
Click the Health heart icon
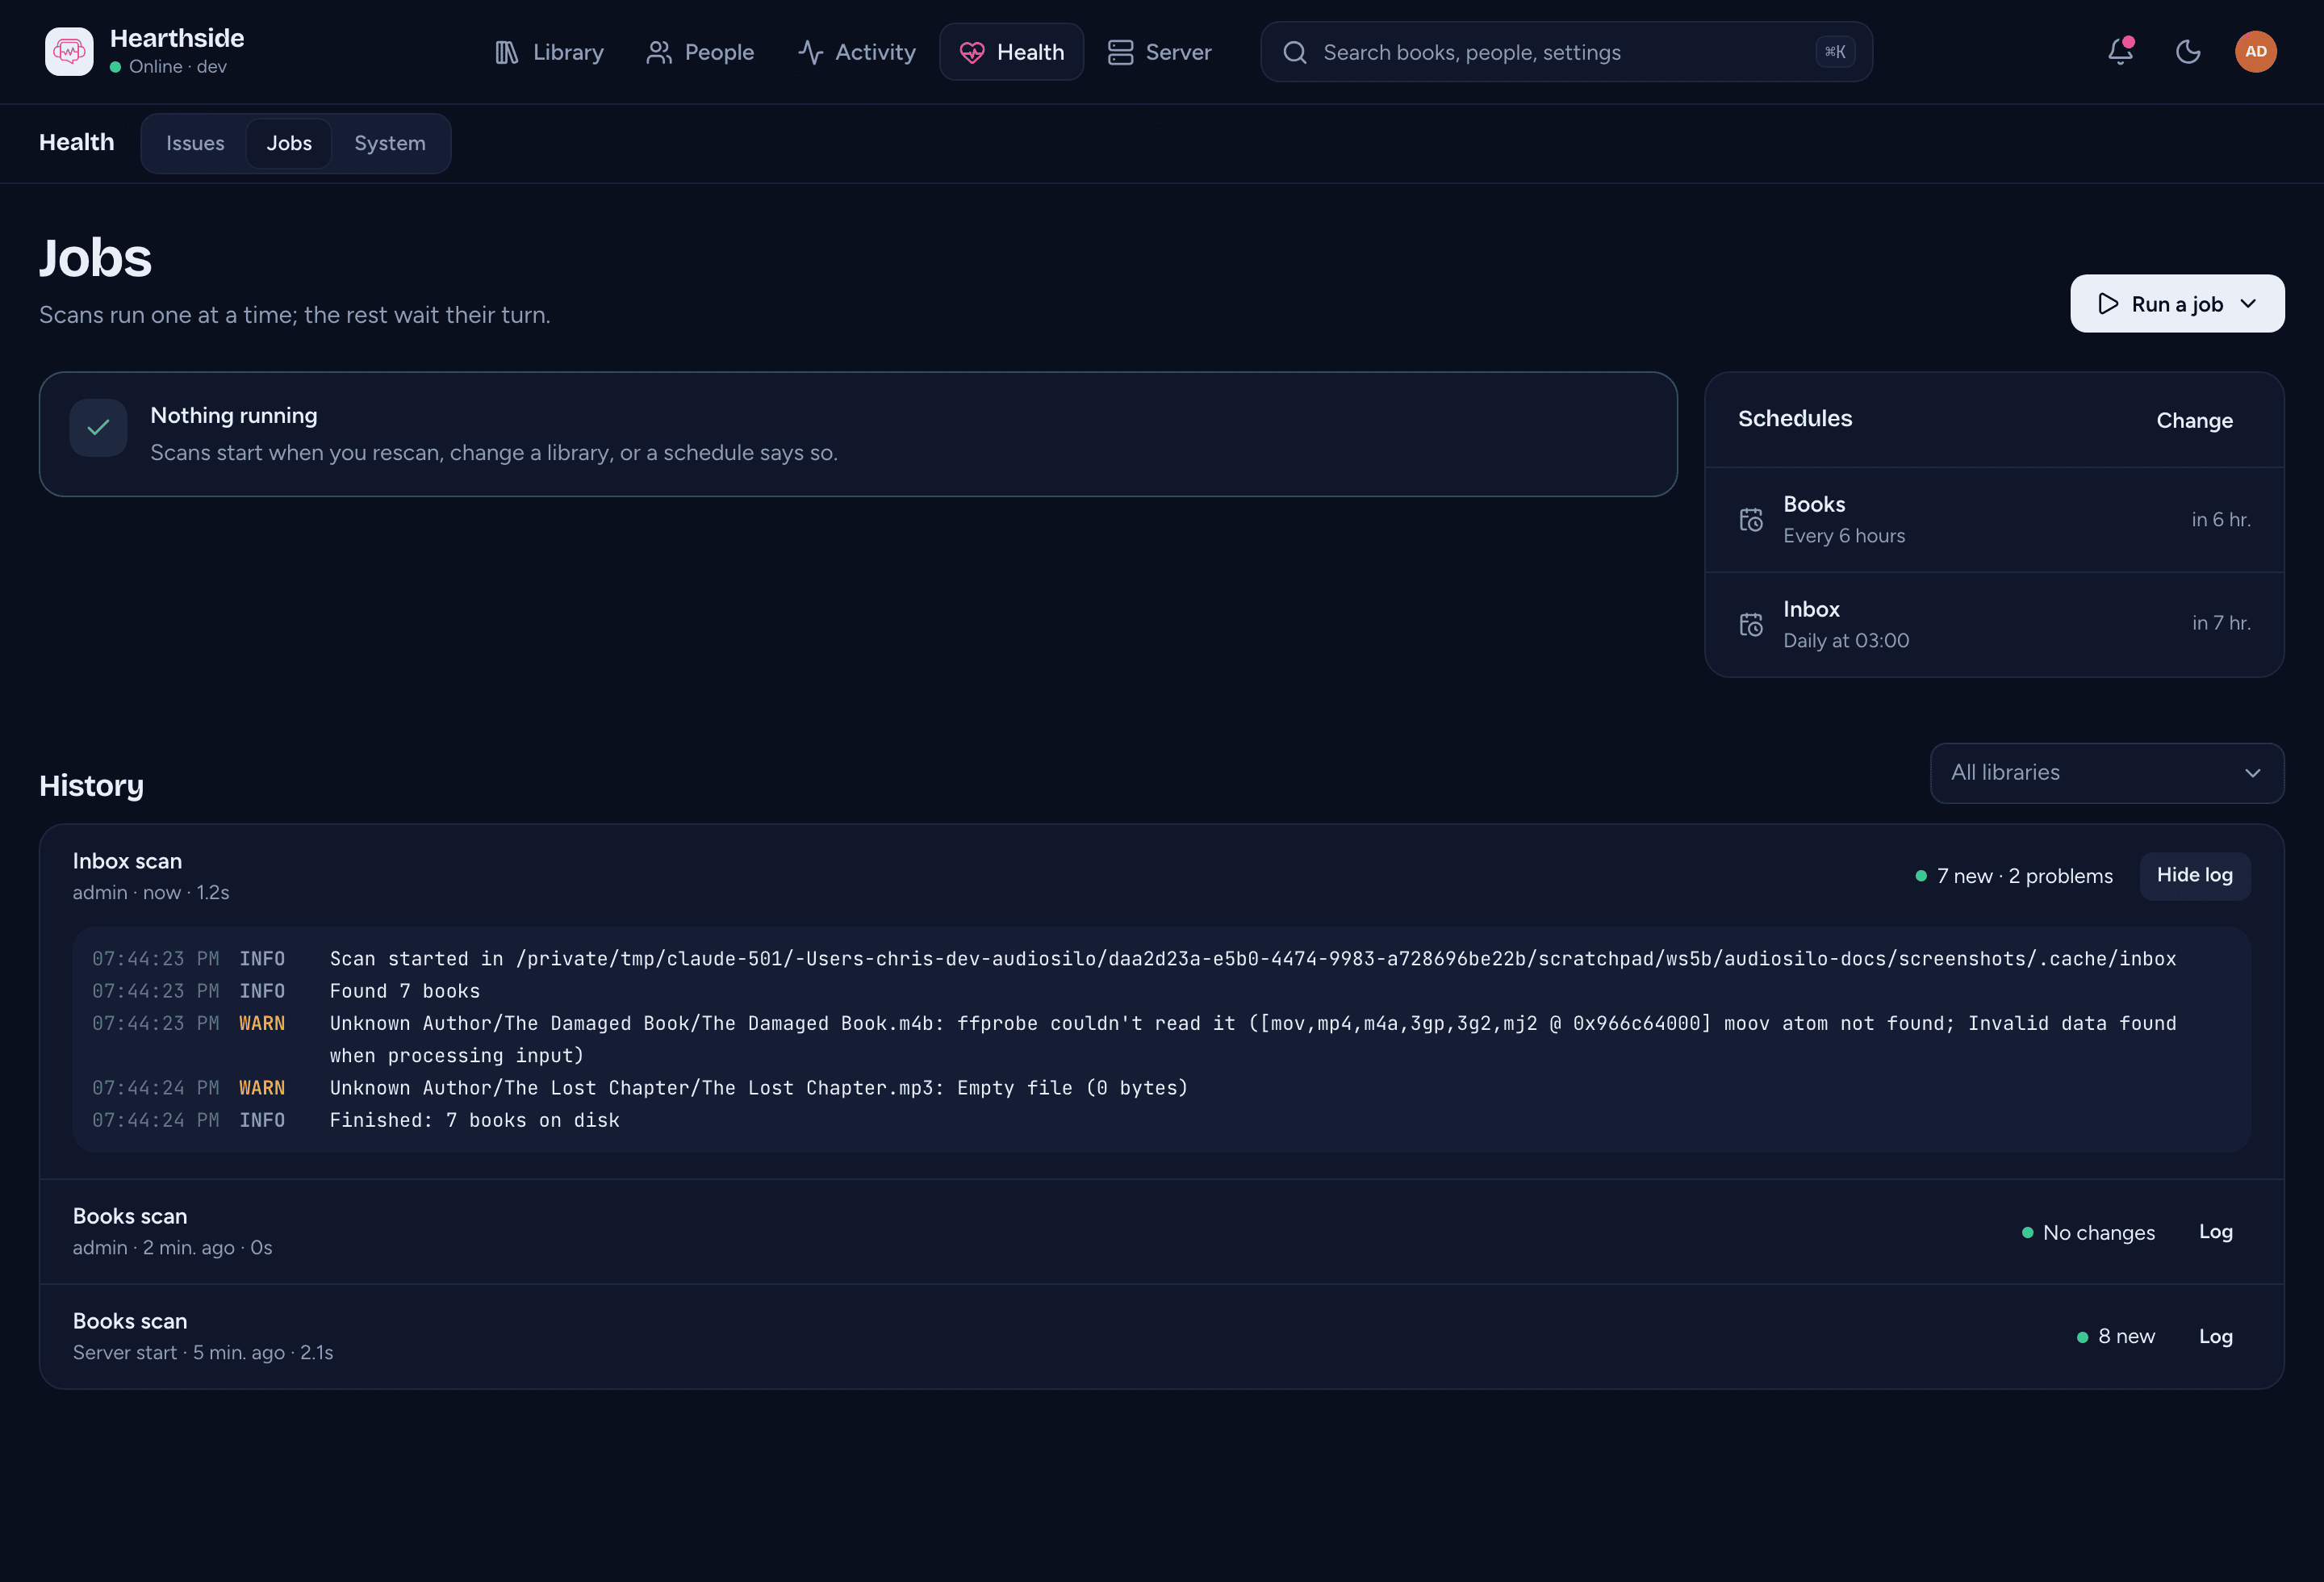point(972,52)
